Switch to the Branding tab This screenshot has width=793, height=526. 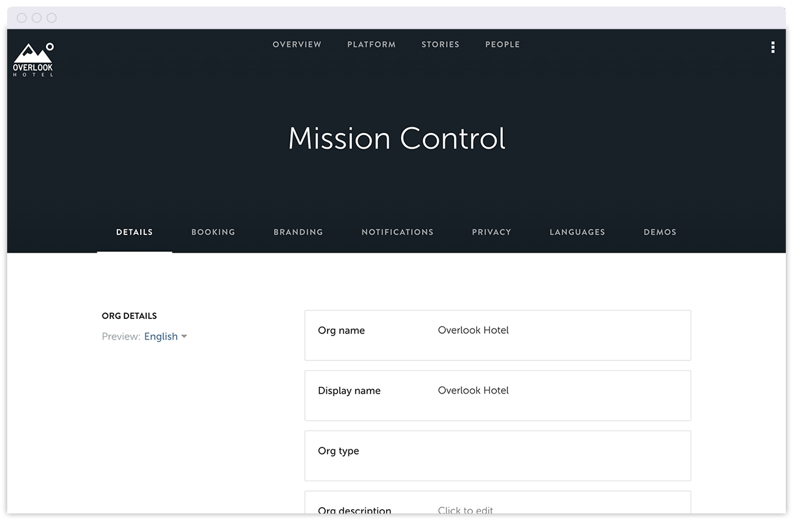(298, 232)
